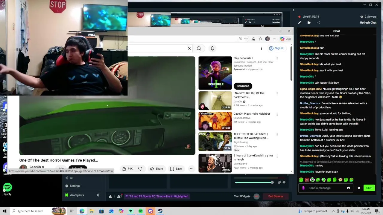Collapse sidebar with arrow next to deadlyriots
The width and height of the screenshot is (383, 215).
click(x=97, y=195)
